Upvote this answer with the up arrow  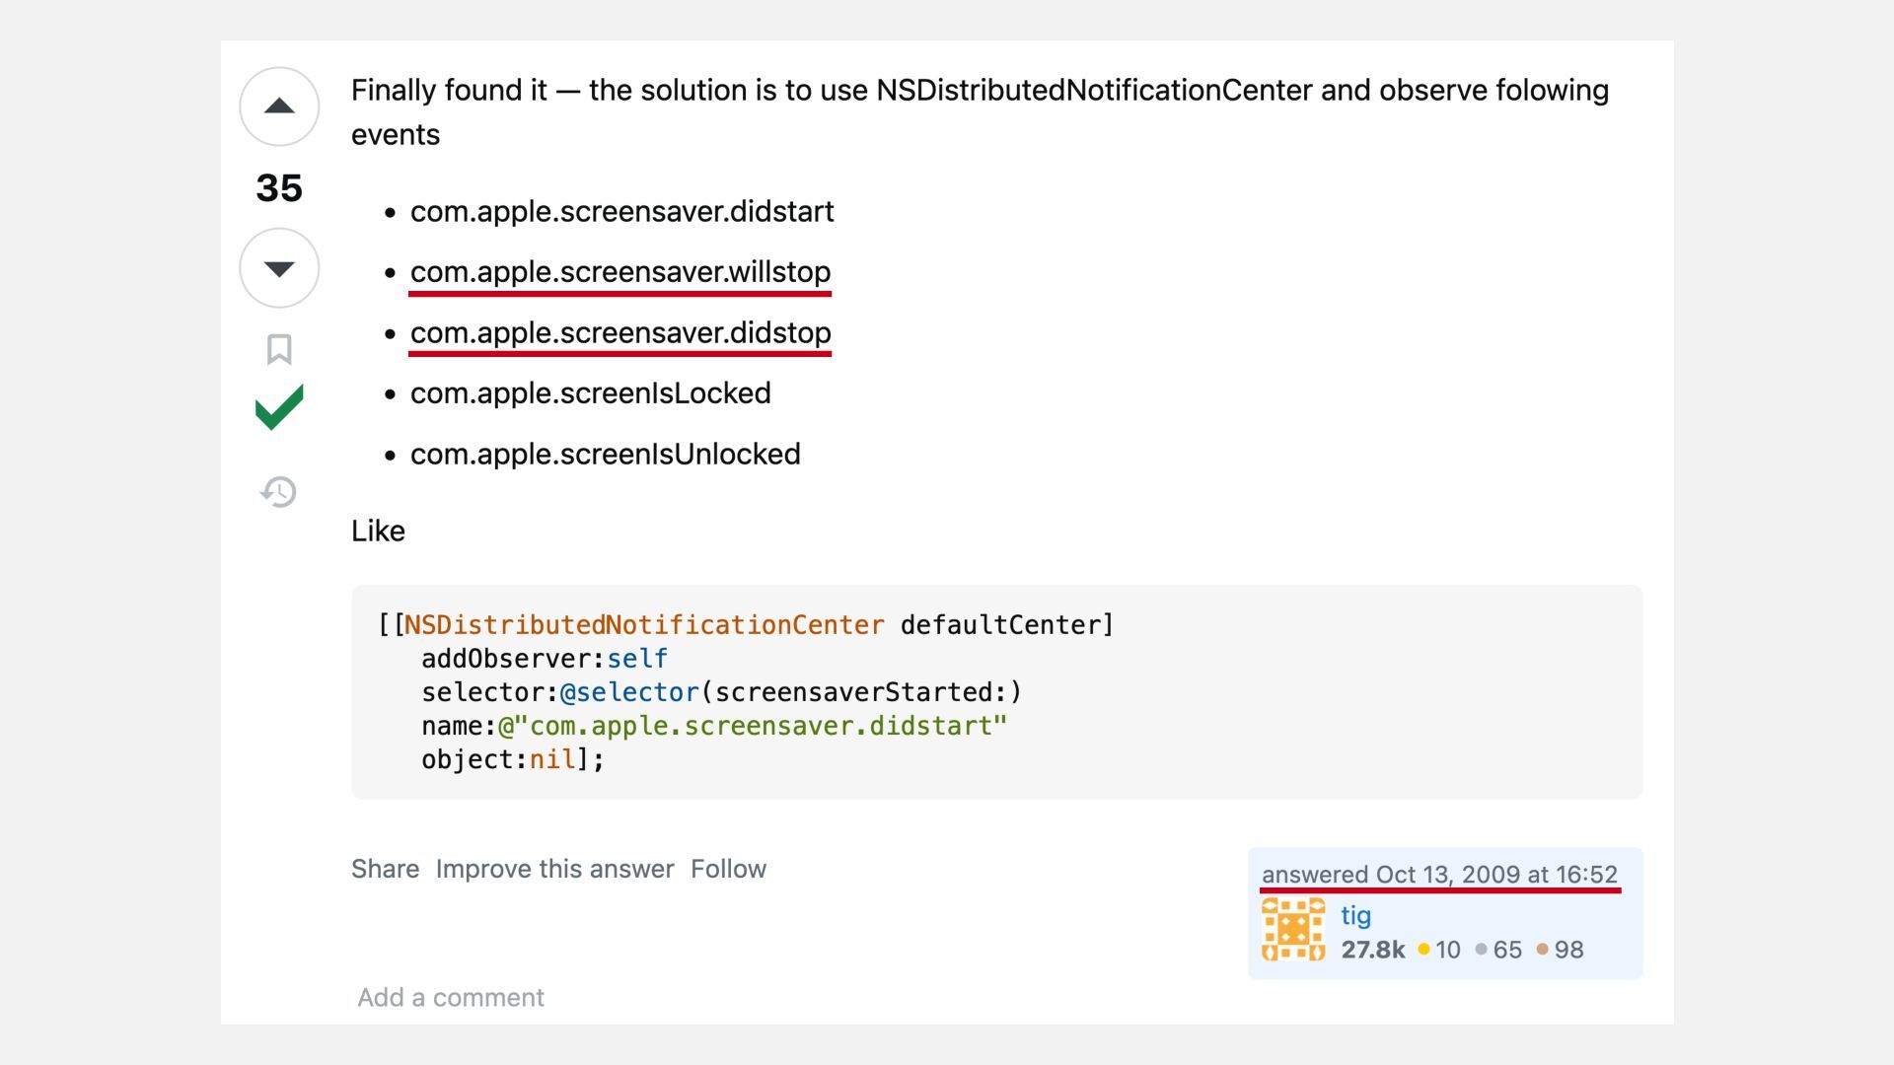(x=279, y=106)
